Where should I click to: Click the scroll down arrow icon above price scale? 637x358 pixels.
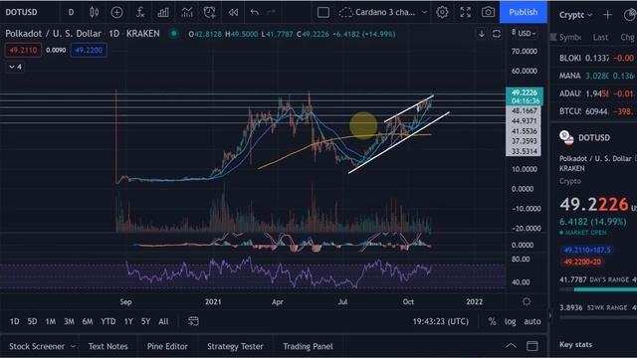click(x=482, y=34)
